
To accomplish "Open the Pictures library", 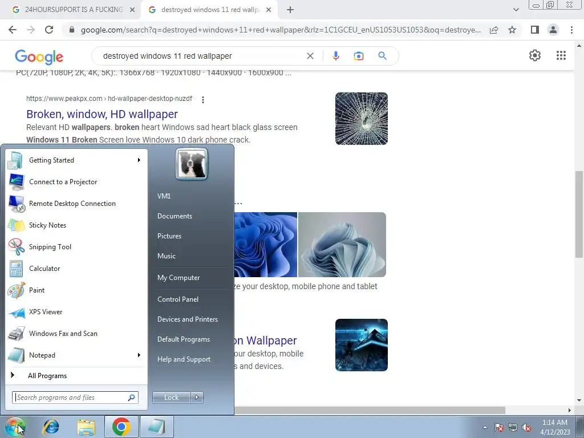I will [169, 236].
